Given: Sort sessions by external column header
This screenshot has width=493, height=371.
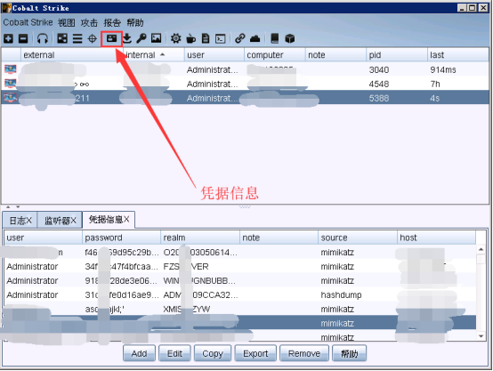Looking at the screenshot, I should (x=72, y=54).
